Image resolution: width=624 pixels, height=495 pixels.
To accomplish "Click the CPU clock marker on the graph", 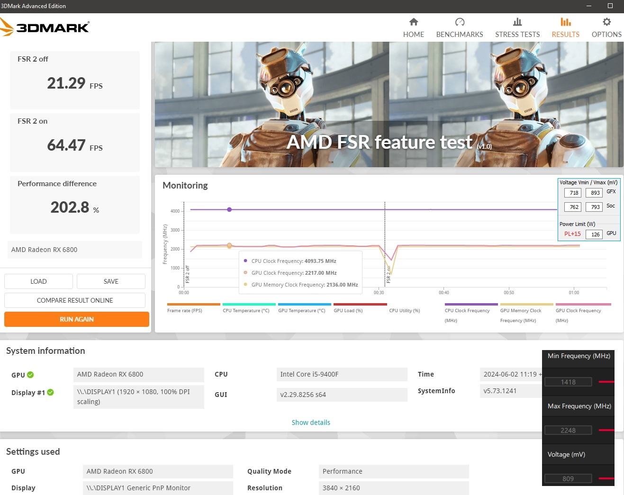I will pos(229,209).
